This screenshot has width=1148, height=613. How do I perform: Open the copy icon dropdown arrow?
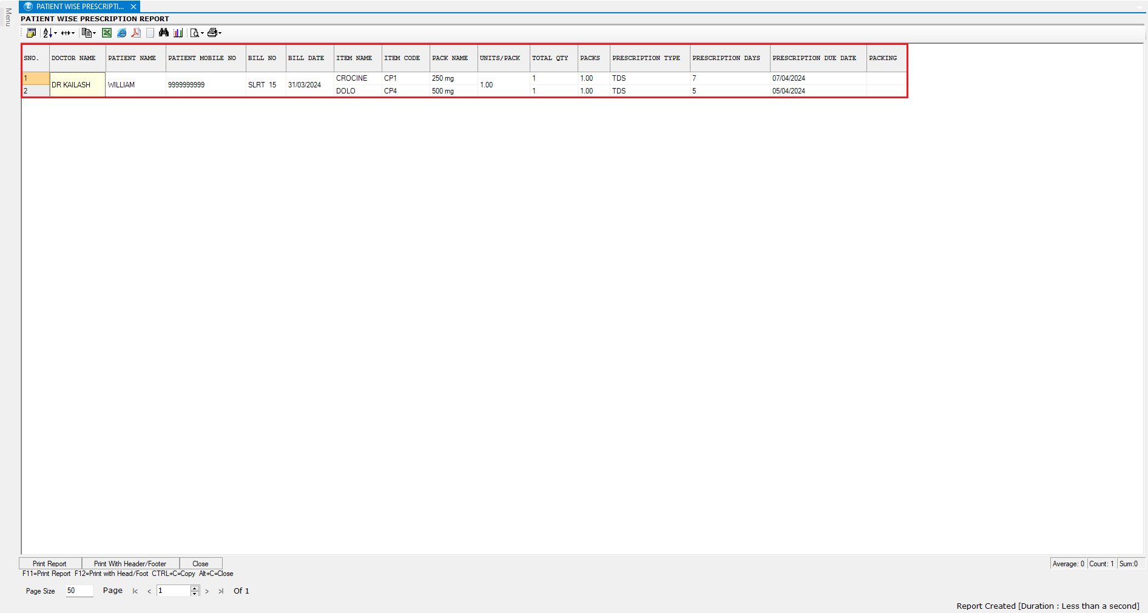(x=94, y=33)
